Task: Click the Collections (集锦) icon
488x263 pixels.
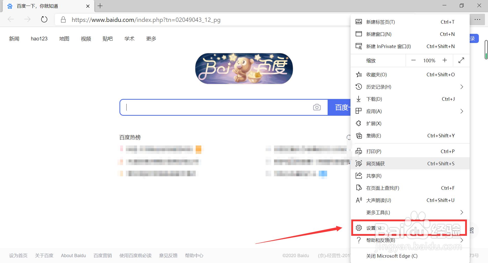Action: pyautogui.click(x=359, y=136)
